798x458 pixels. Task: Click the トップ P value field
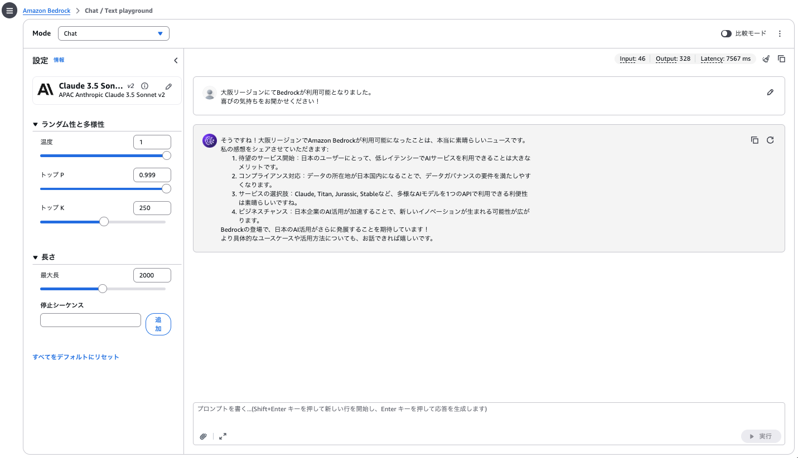(x=152, y=175)
